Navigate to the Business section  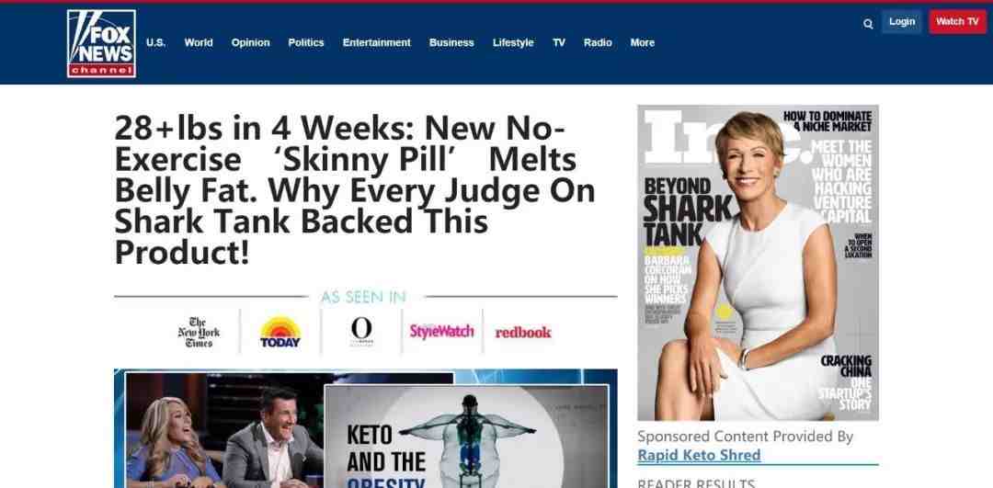(x=451, y=42)
